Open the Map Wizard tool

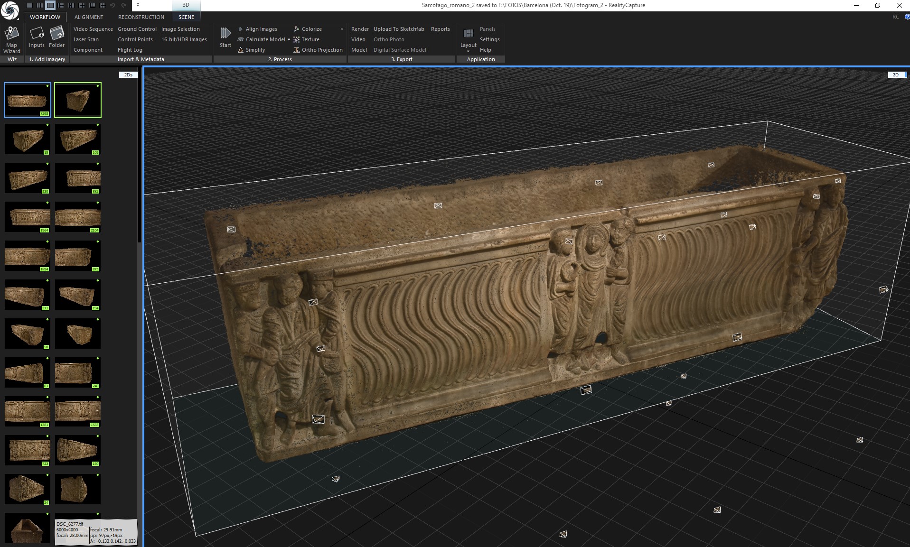pyautogui.click(x=11, y=39)
